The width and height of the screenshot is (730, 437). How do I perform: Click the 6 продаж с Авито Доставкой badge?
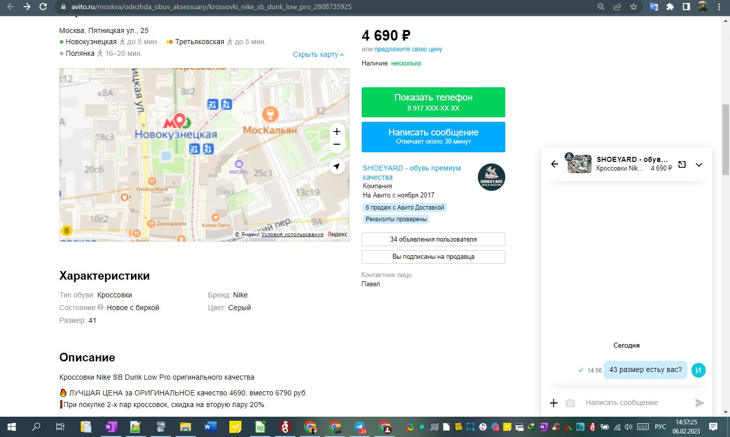coord(405,208)
